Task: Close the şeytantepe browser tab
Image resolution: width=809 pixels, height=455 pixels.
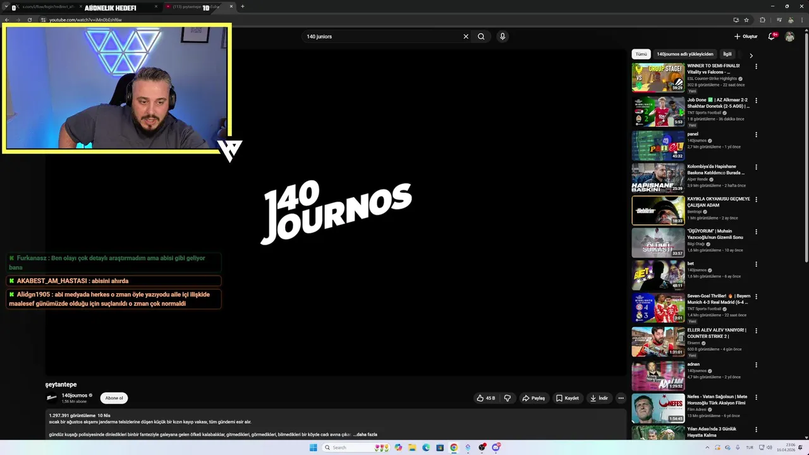Action: click(x=231, y=6)
